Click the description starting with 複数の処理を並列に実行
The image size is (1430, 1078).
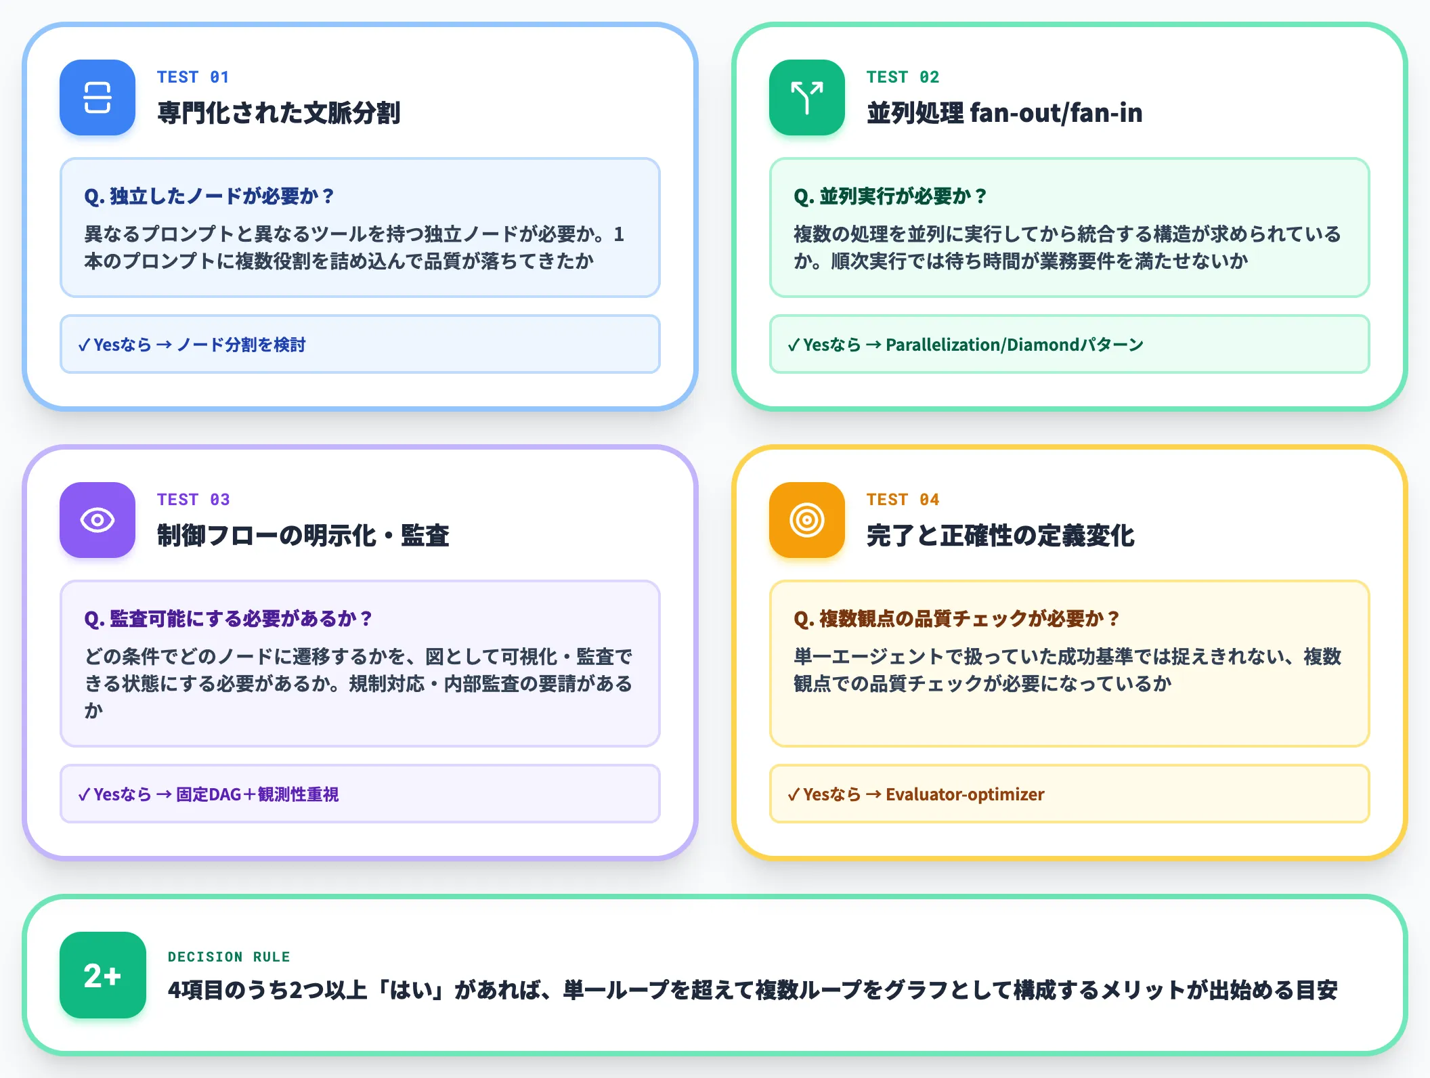tap(1067, 248)
